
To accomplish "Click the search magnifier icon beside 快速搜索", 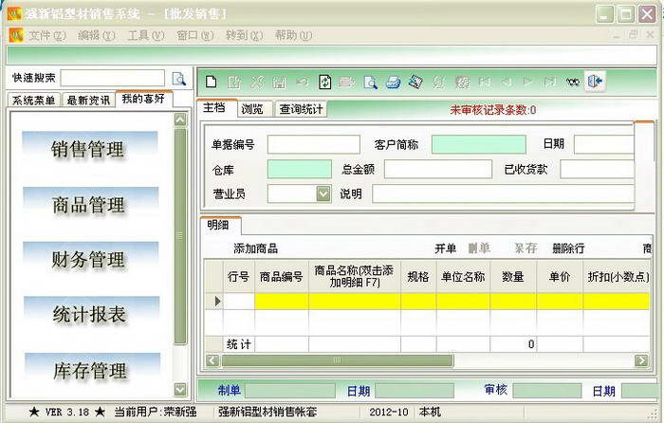I will point(178,79).
